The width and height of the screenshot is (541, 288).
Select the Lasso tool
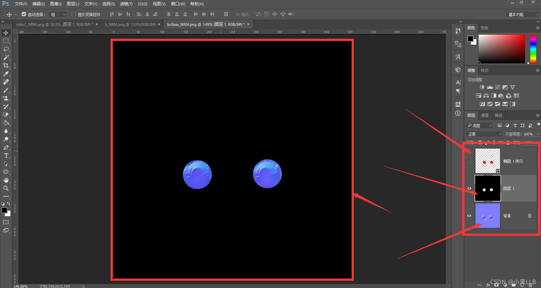6,49
